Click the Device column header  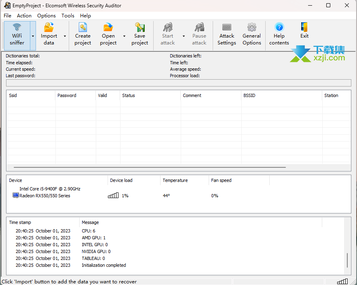(x=57, y=180)
